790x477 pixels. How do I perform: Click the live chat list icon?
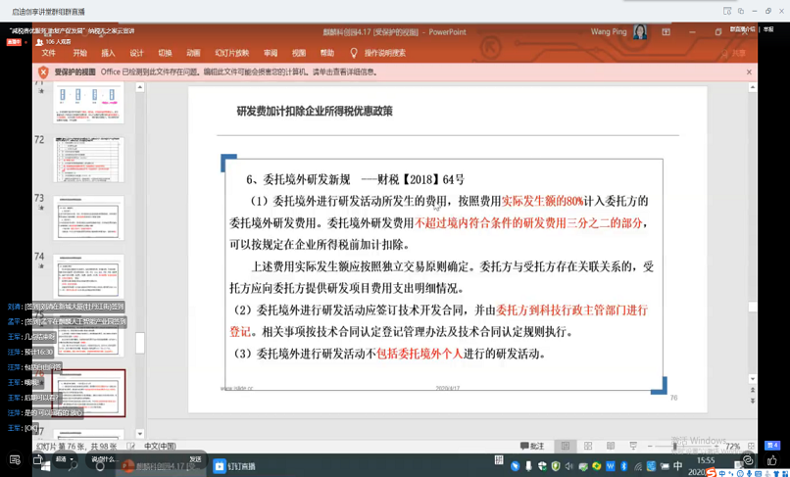(15, 460)
